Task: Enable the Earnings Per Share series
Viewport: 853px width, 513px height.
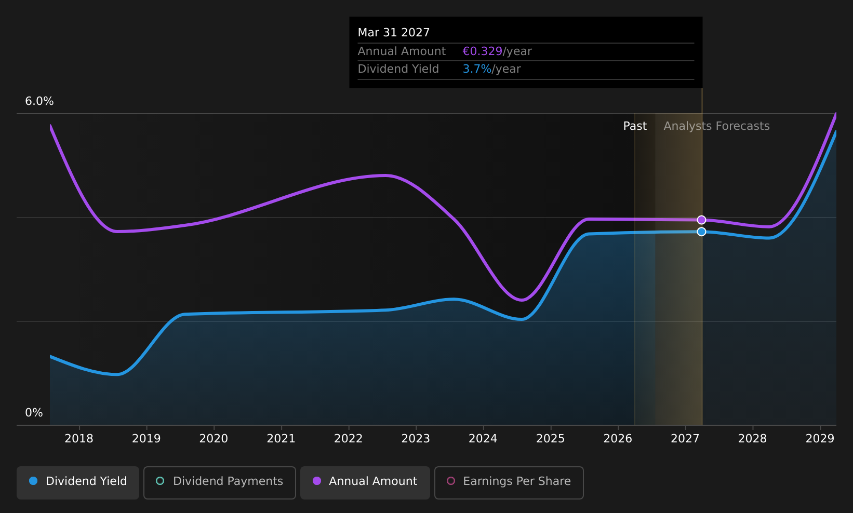Action: 509,482
